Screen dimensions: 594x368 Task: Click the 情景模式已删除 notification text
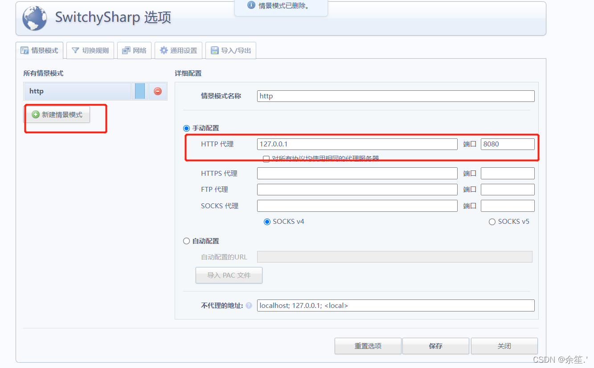[x=284, y=6]
